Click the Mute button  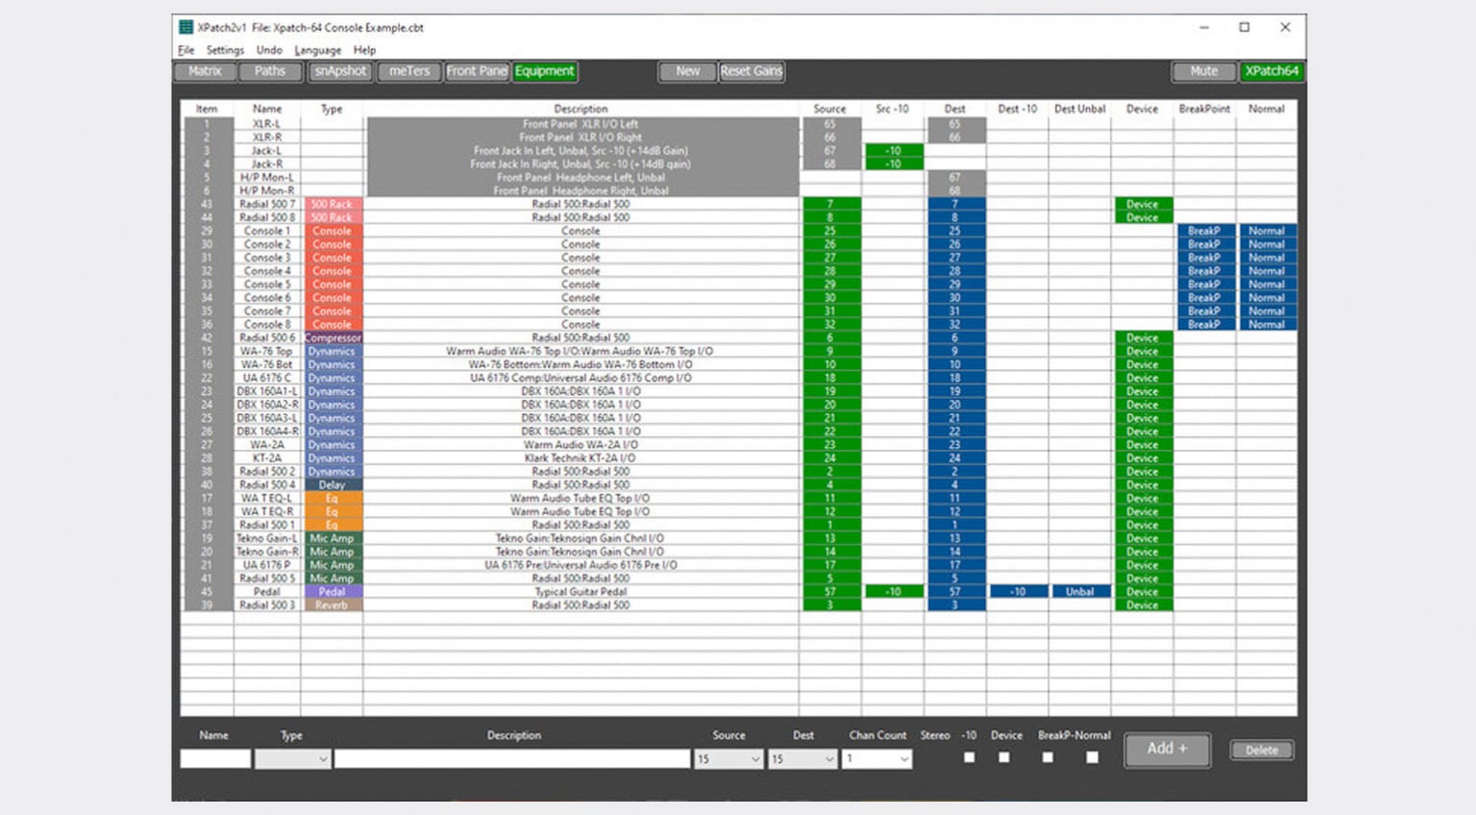[1203, 71]
